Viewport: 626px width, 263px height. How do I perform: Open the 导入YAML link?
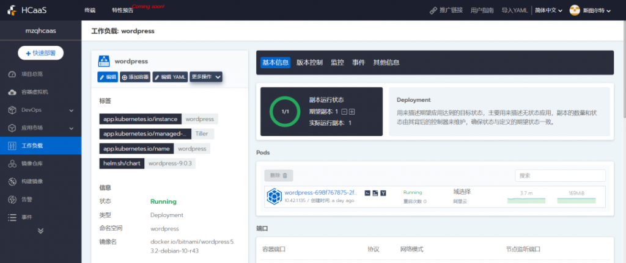point(515,10)
